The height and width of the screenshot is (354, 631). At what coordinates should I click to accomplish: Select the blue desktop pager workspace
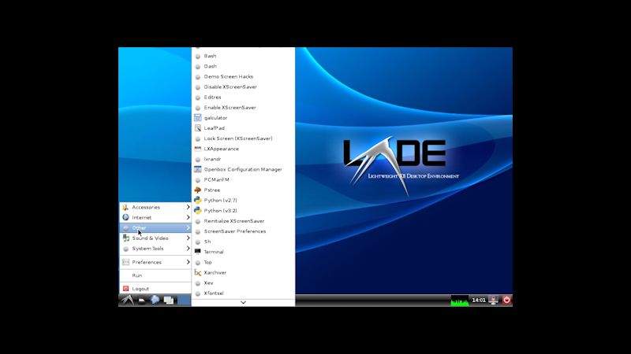click(185, 300)
